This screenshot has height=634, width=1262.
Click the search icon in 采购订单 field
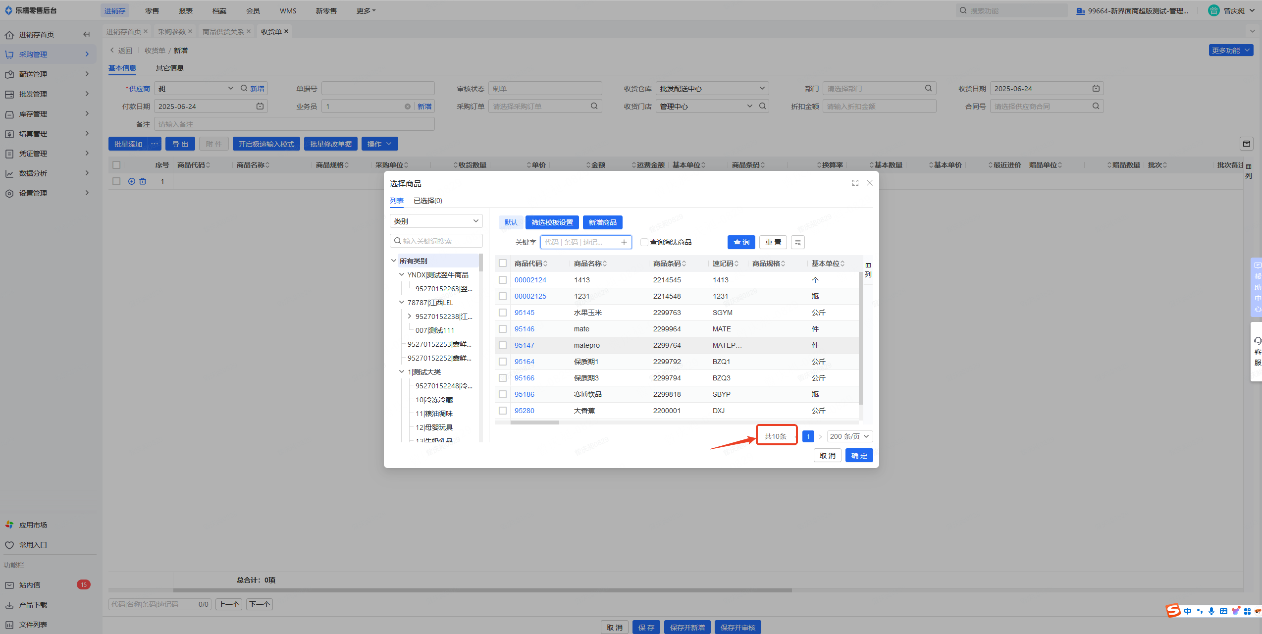594,106
